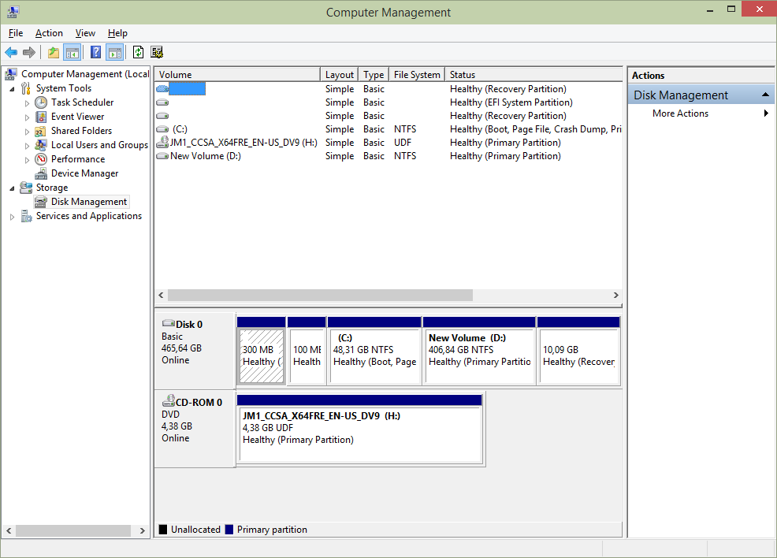Click the Device Manager icon
Screen dimensions: 777x558
[x=41, y=173]
